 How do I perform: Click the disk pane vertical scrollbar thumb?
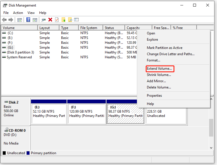click(211, 127)
